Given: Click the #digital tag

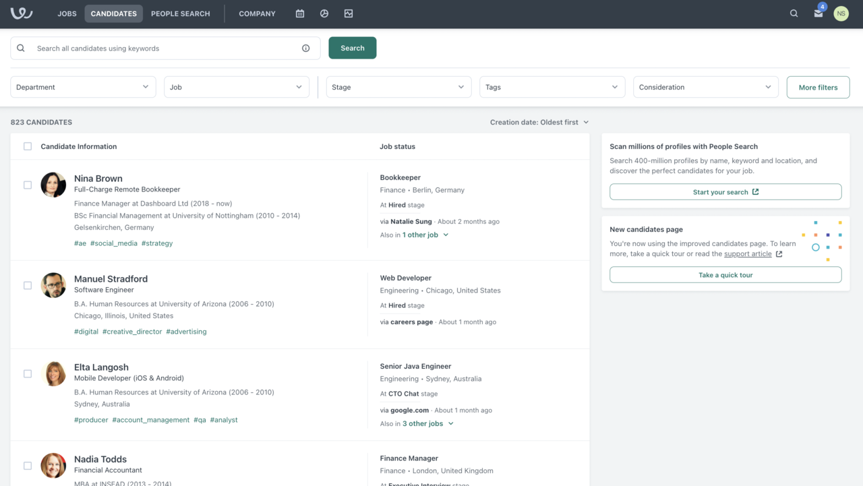Looking at the screenshot, I should tap(86, 332).
